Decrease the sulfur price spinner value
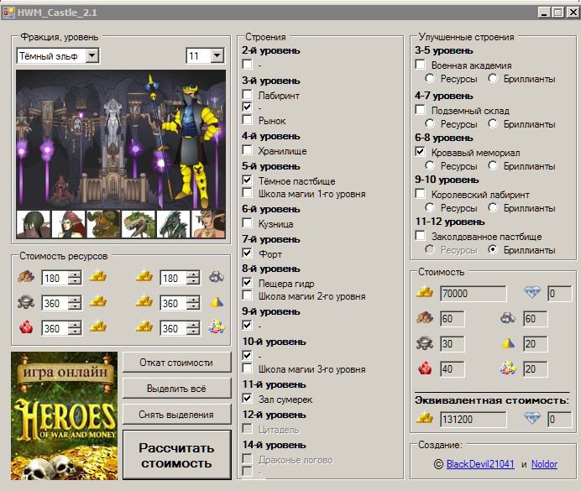This screenshot has height=491, width=581. [x=193, y=306]
